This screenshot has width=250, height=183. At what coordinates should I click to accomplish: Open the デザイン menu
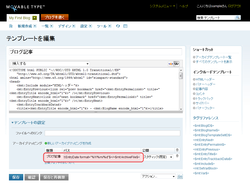coord(66,26)
